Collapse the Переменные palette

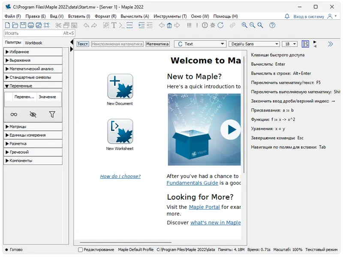[x=33, y=86]
